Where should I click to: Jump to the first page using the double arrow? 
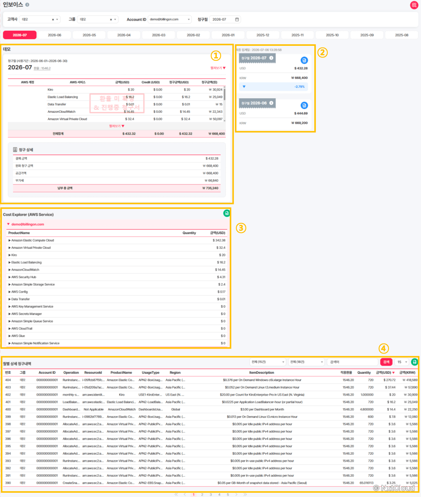pyautogui.click(x=176, y=494)
